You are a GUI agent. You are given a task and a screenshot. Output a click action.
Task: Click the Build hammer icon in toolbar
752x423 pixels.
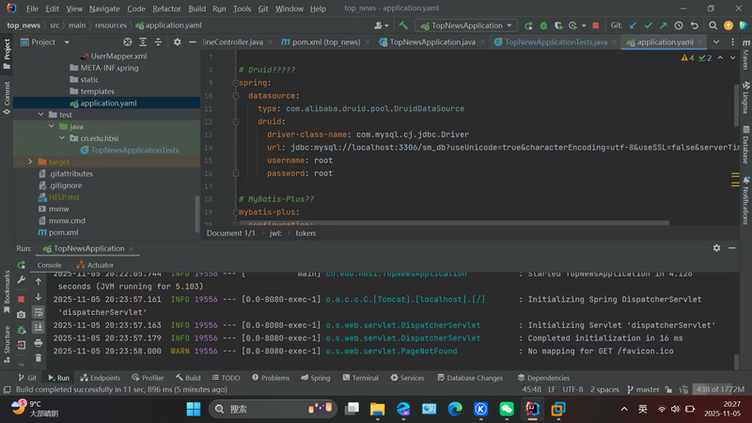(x=403, y=25)
